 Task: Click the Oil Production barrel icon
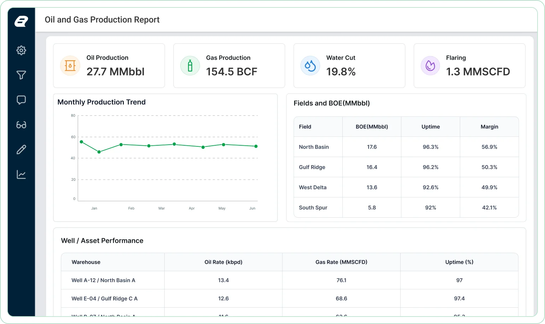(70, 66)
